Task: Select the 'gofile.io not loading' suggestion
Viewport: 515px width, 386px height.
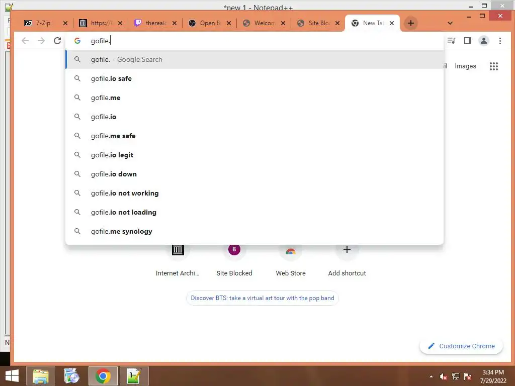Action: pos(254,212)
